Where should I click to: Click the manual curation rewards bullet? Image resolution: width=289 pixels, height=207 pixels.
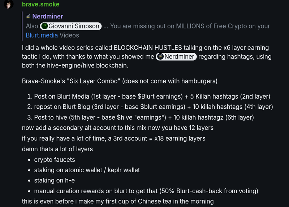coord(146,191)
